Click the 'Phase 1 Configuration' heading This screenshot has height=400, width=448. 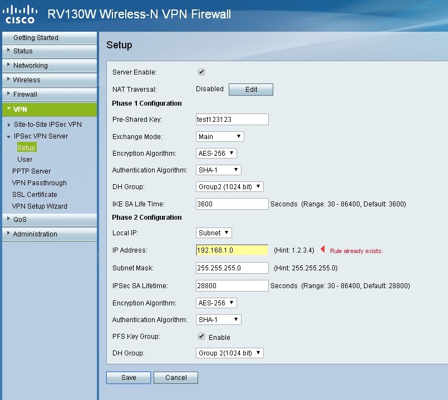click(146, 103)
